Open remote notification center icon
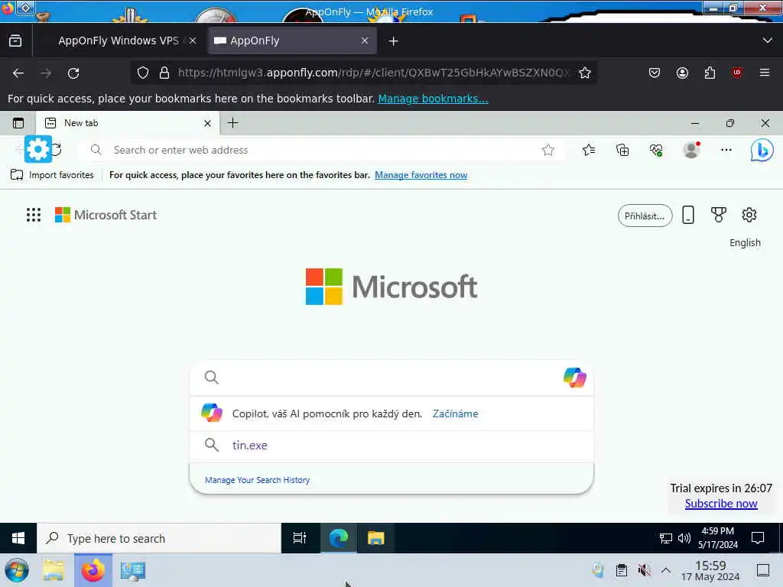Screen dimensions: 783x587 point(758,538)
